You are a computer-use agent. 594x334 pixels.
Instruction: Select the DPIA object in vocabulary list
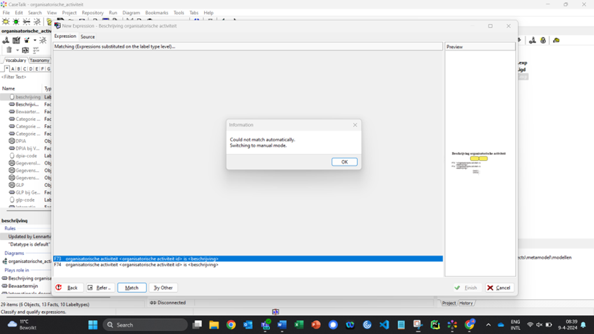(20, 141)
